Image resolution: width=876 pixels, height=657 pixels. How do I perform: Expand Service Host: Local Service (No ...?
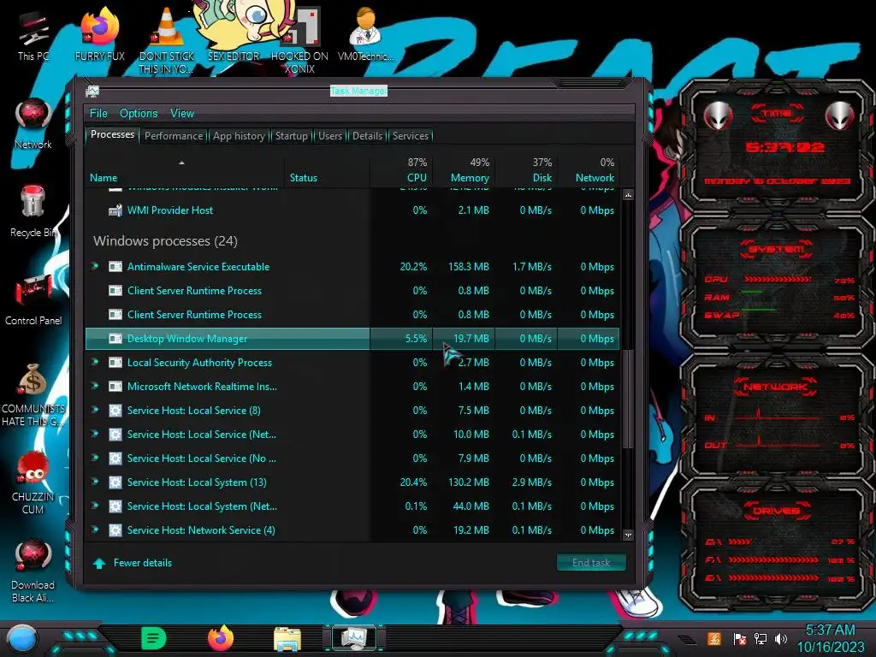[x=95, y=459]
